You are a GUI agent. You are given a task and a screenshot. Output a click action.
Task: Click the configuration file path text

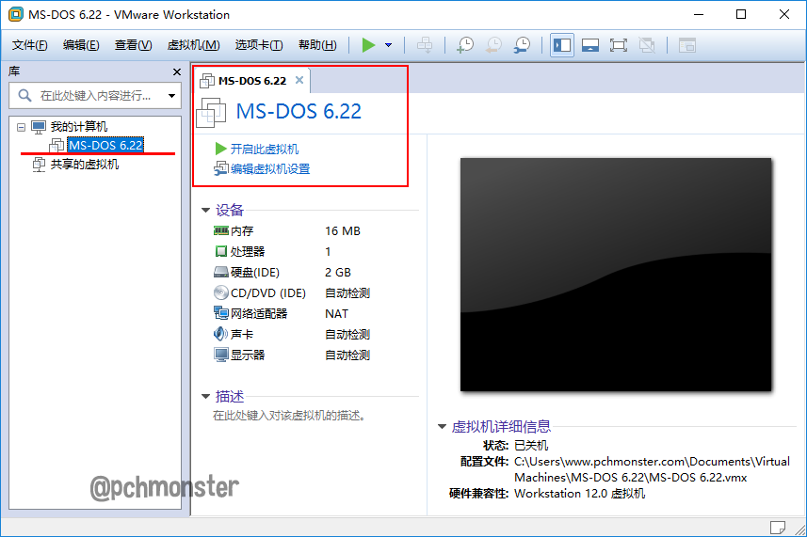[x=652, y=469]
